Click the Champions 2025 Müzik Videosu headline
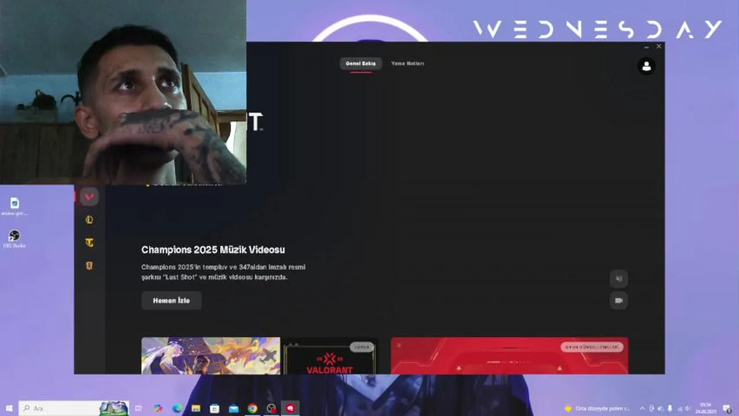Screen dimensions: 739x416 pyautogui.click(x=213, y=250)
